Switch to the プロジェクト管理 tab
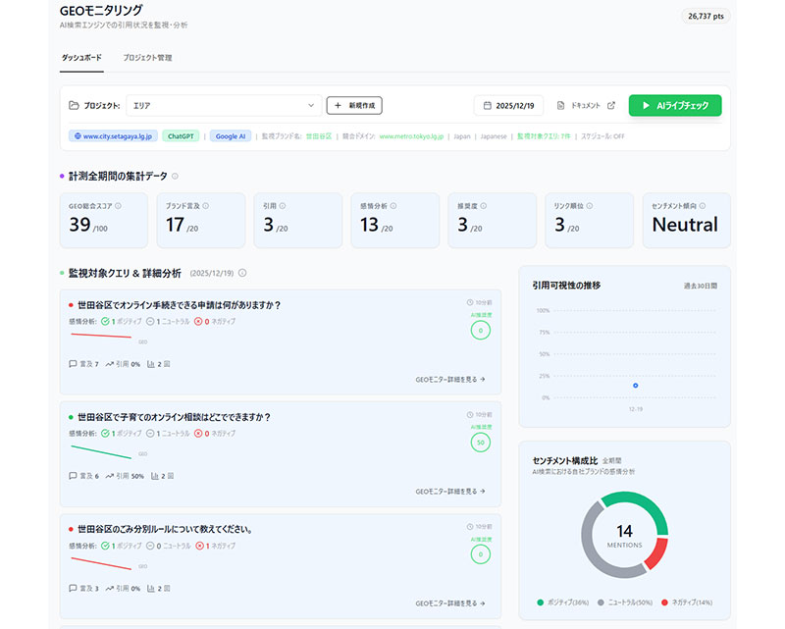This screenshot has width=785, height=629. click(147, 58)
